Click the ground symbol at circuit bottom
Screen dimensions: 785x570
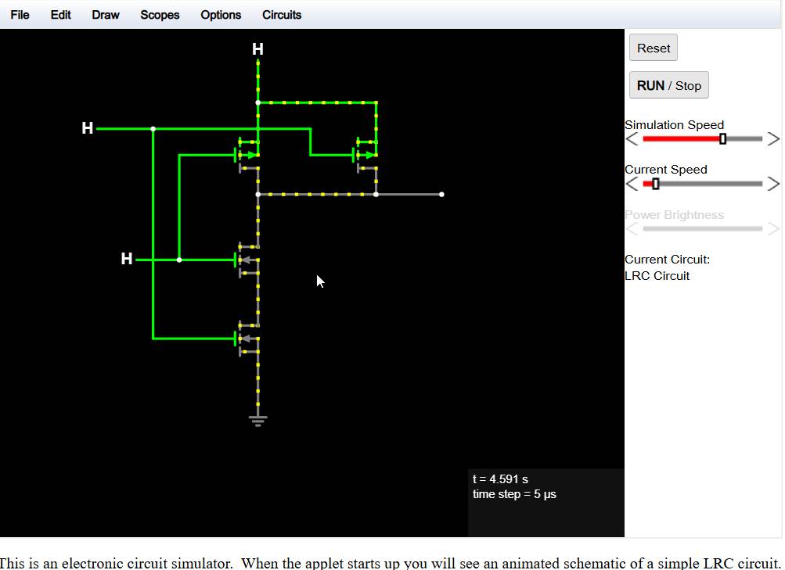[x=257, y=420]
